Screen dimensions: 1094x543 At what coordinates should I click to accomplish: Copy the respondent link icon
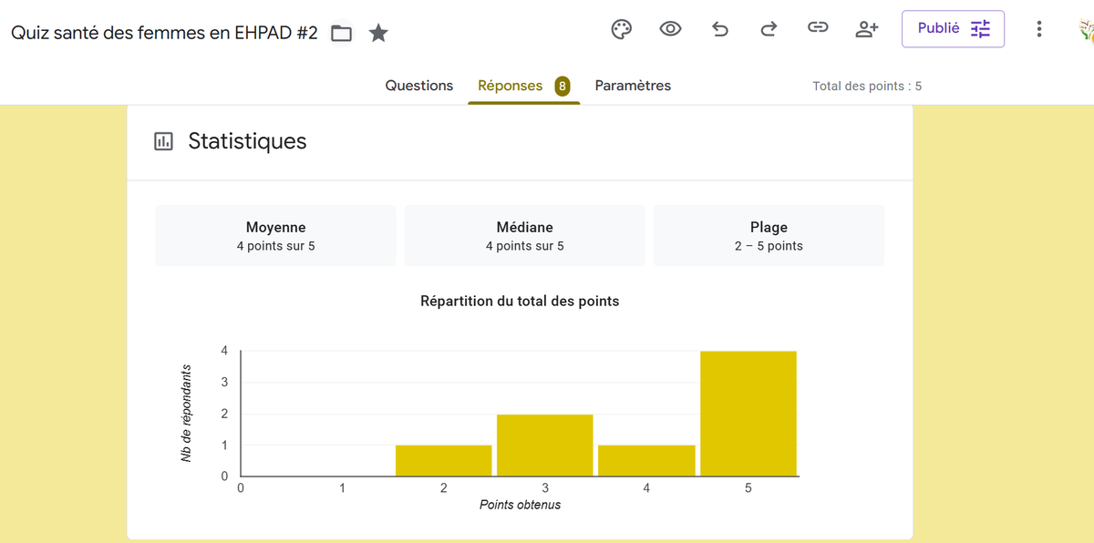click(x=818, y=29)
